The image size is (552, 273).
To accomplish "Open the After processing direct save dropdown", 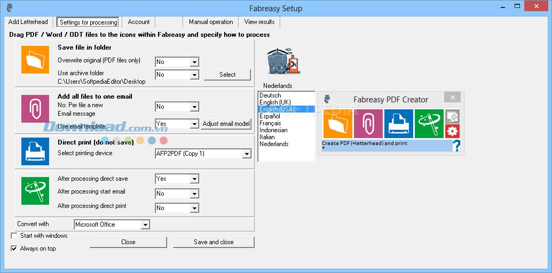I will point(177,179).
